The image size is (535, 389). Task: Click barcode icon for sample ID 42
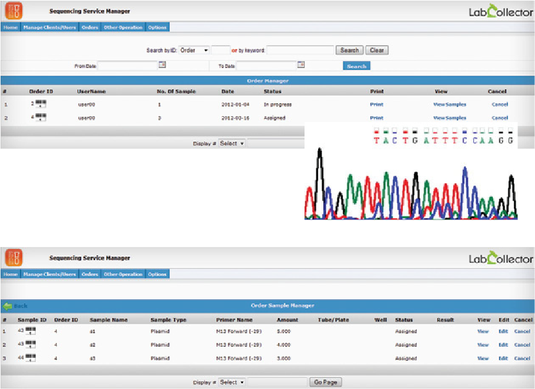tap(31, 331)
